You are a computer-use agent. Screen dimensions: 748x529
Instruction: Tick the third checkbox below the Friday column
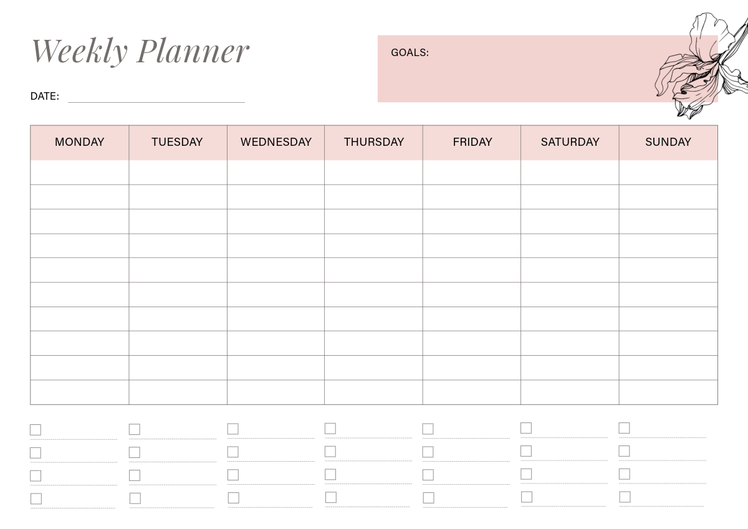coord(428,475)
